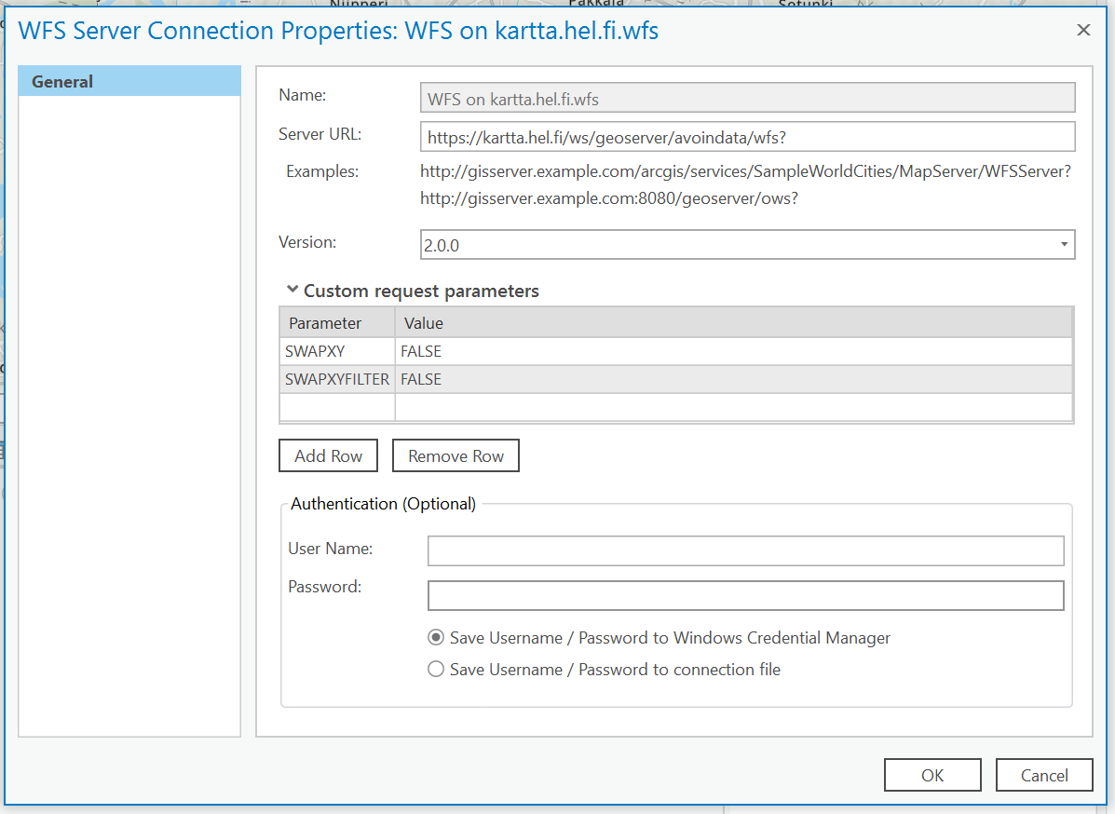This screenshot has width=1115, height=814.
Task: Confirm settings with the OK button
Action: coord(931,774)
